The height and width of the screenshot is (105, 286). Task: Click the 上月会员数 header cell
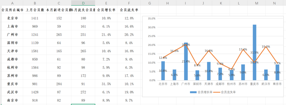pos(35,10)
